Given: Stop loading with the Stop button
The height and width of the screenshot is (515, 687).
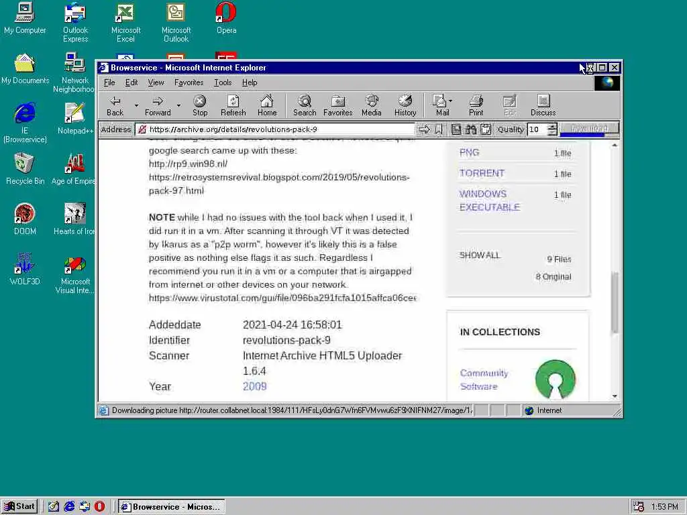Looking at the screenshot, I should tap(200, 106).
